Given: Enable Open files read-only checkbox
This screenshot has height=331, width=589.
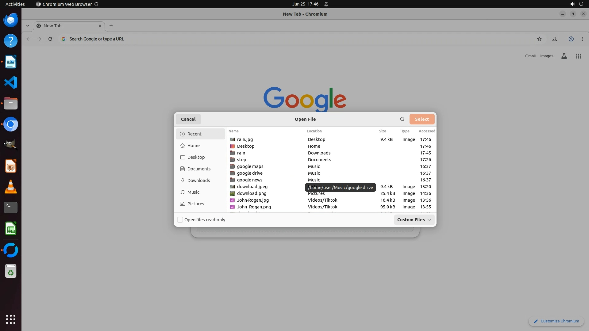Looking at the screenshot, I should (180, 220).
